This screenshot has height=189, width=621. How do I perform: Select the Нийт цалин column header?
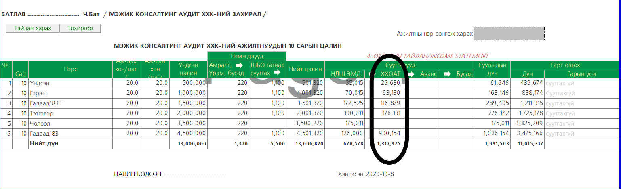(x=305, y=69)
